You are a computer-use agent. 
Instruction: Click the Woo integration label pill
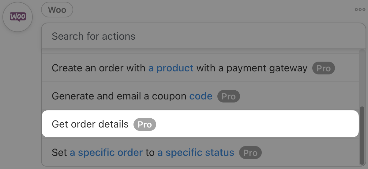click(x=57, y=10)
